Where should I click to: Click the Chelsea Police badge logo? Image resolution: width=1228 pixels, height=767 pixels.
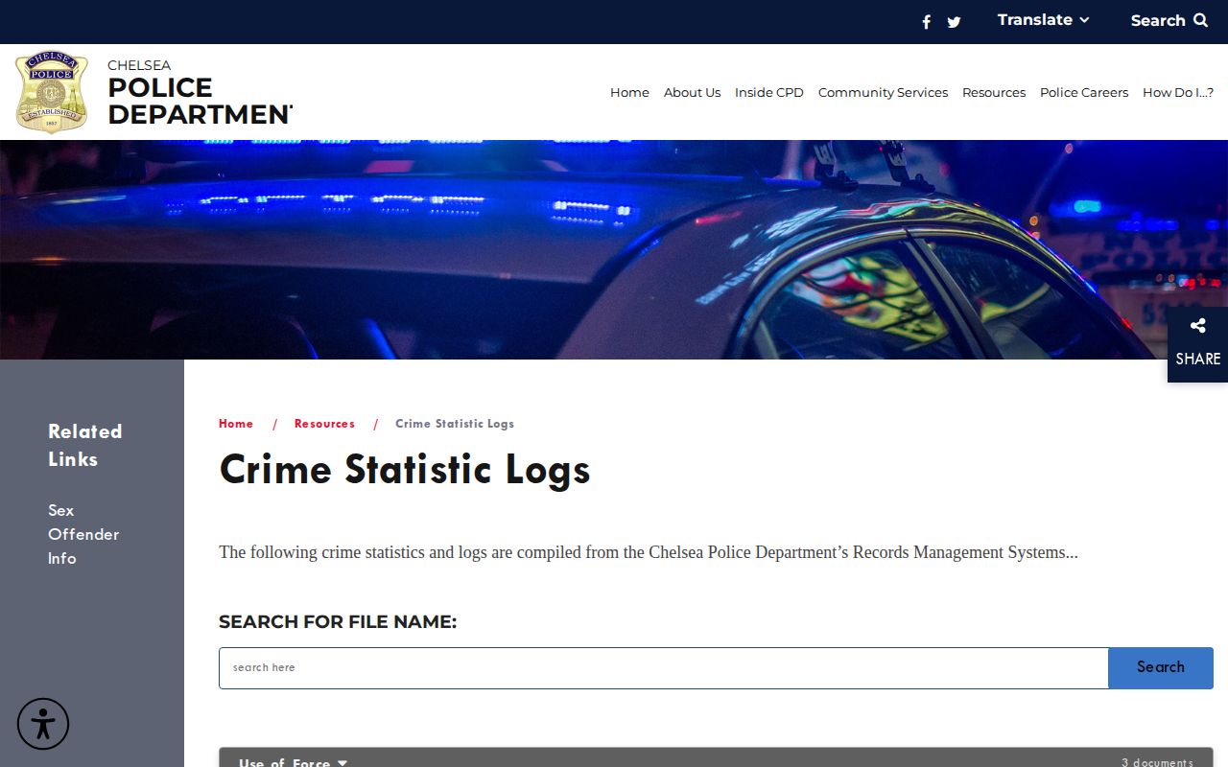(x=52, y=92)
